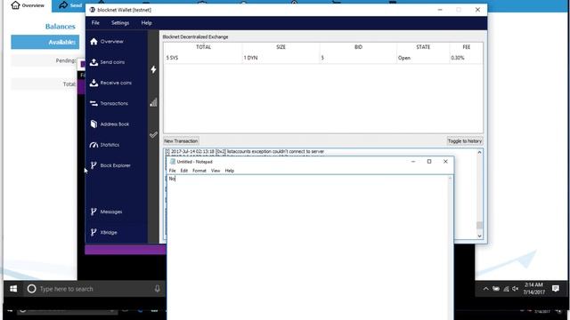Screen dimensions: 570x320
Task: Click Toggle to history button
Action: (465, 140)
